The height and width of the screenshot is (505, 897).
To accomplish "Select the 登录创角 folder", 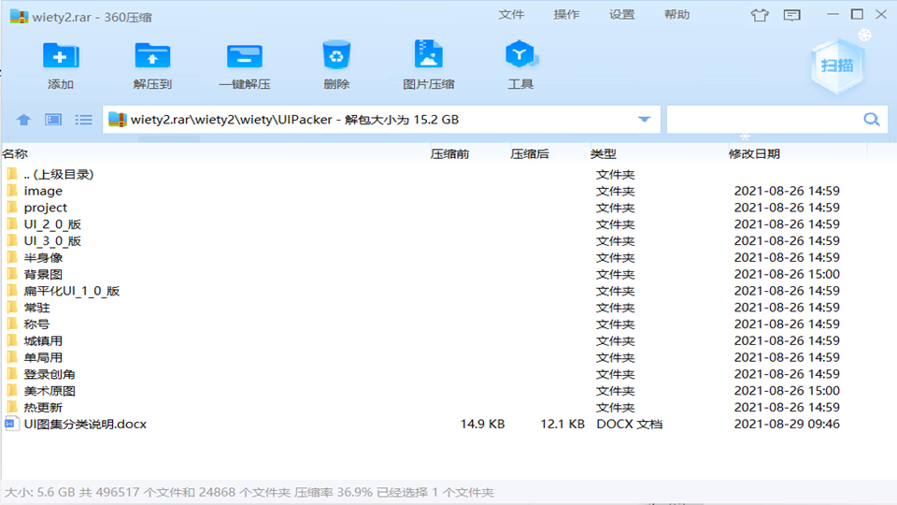I will click(x=448, y=374).
